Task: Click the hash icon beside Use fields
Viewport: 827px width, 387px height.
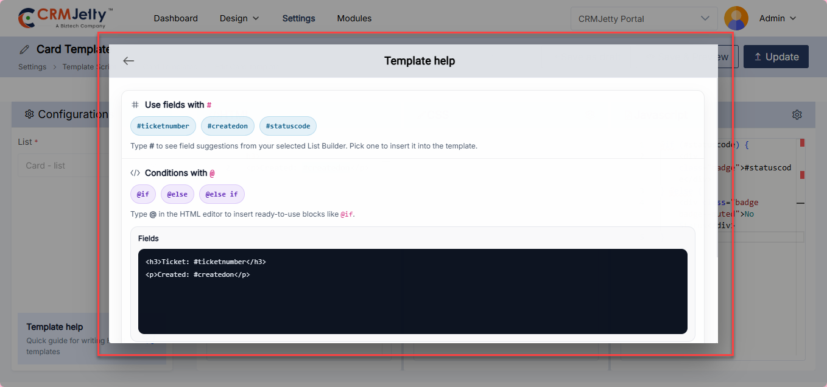Action: [x=135, y=105]
